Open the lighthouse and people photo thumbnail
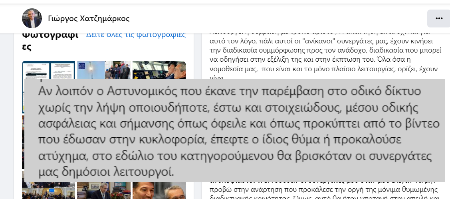The height and width of the screenshot is (199, 450). pyautogui.click(x=103, y=70)
